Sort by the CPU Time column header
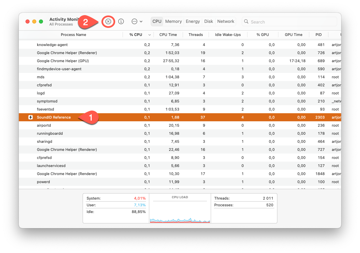Image resolution: width=360 pixels, height=253 pixels. pos(168,35)
